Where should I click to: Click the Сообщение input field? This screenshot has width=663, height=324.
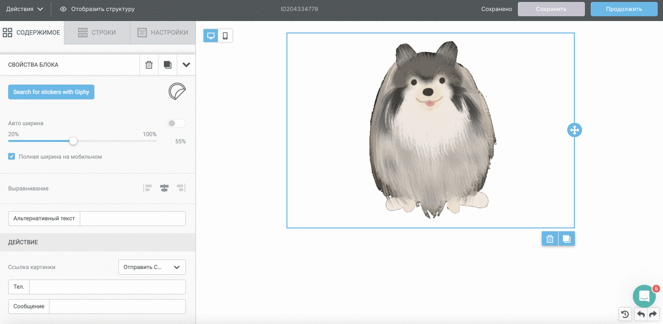coord(117,306)
